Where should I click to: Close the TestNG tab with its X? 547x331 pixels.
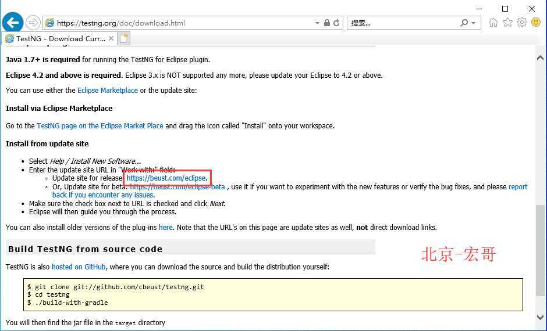111,38
